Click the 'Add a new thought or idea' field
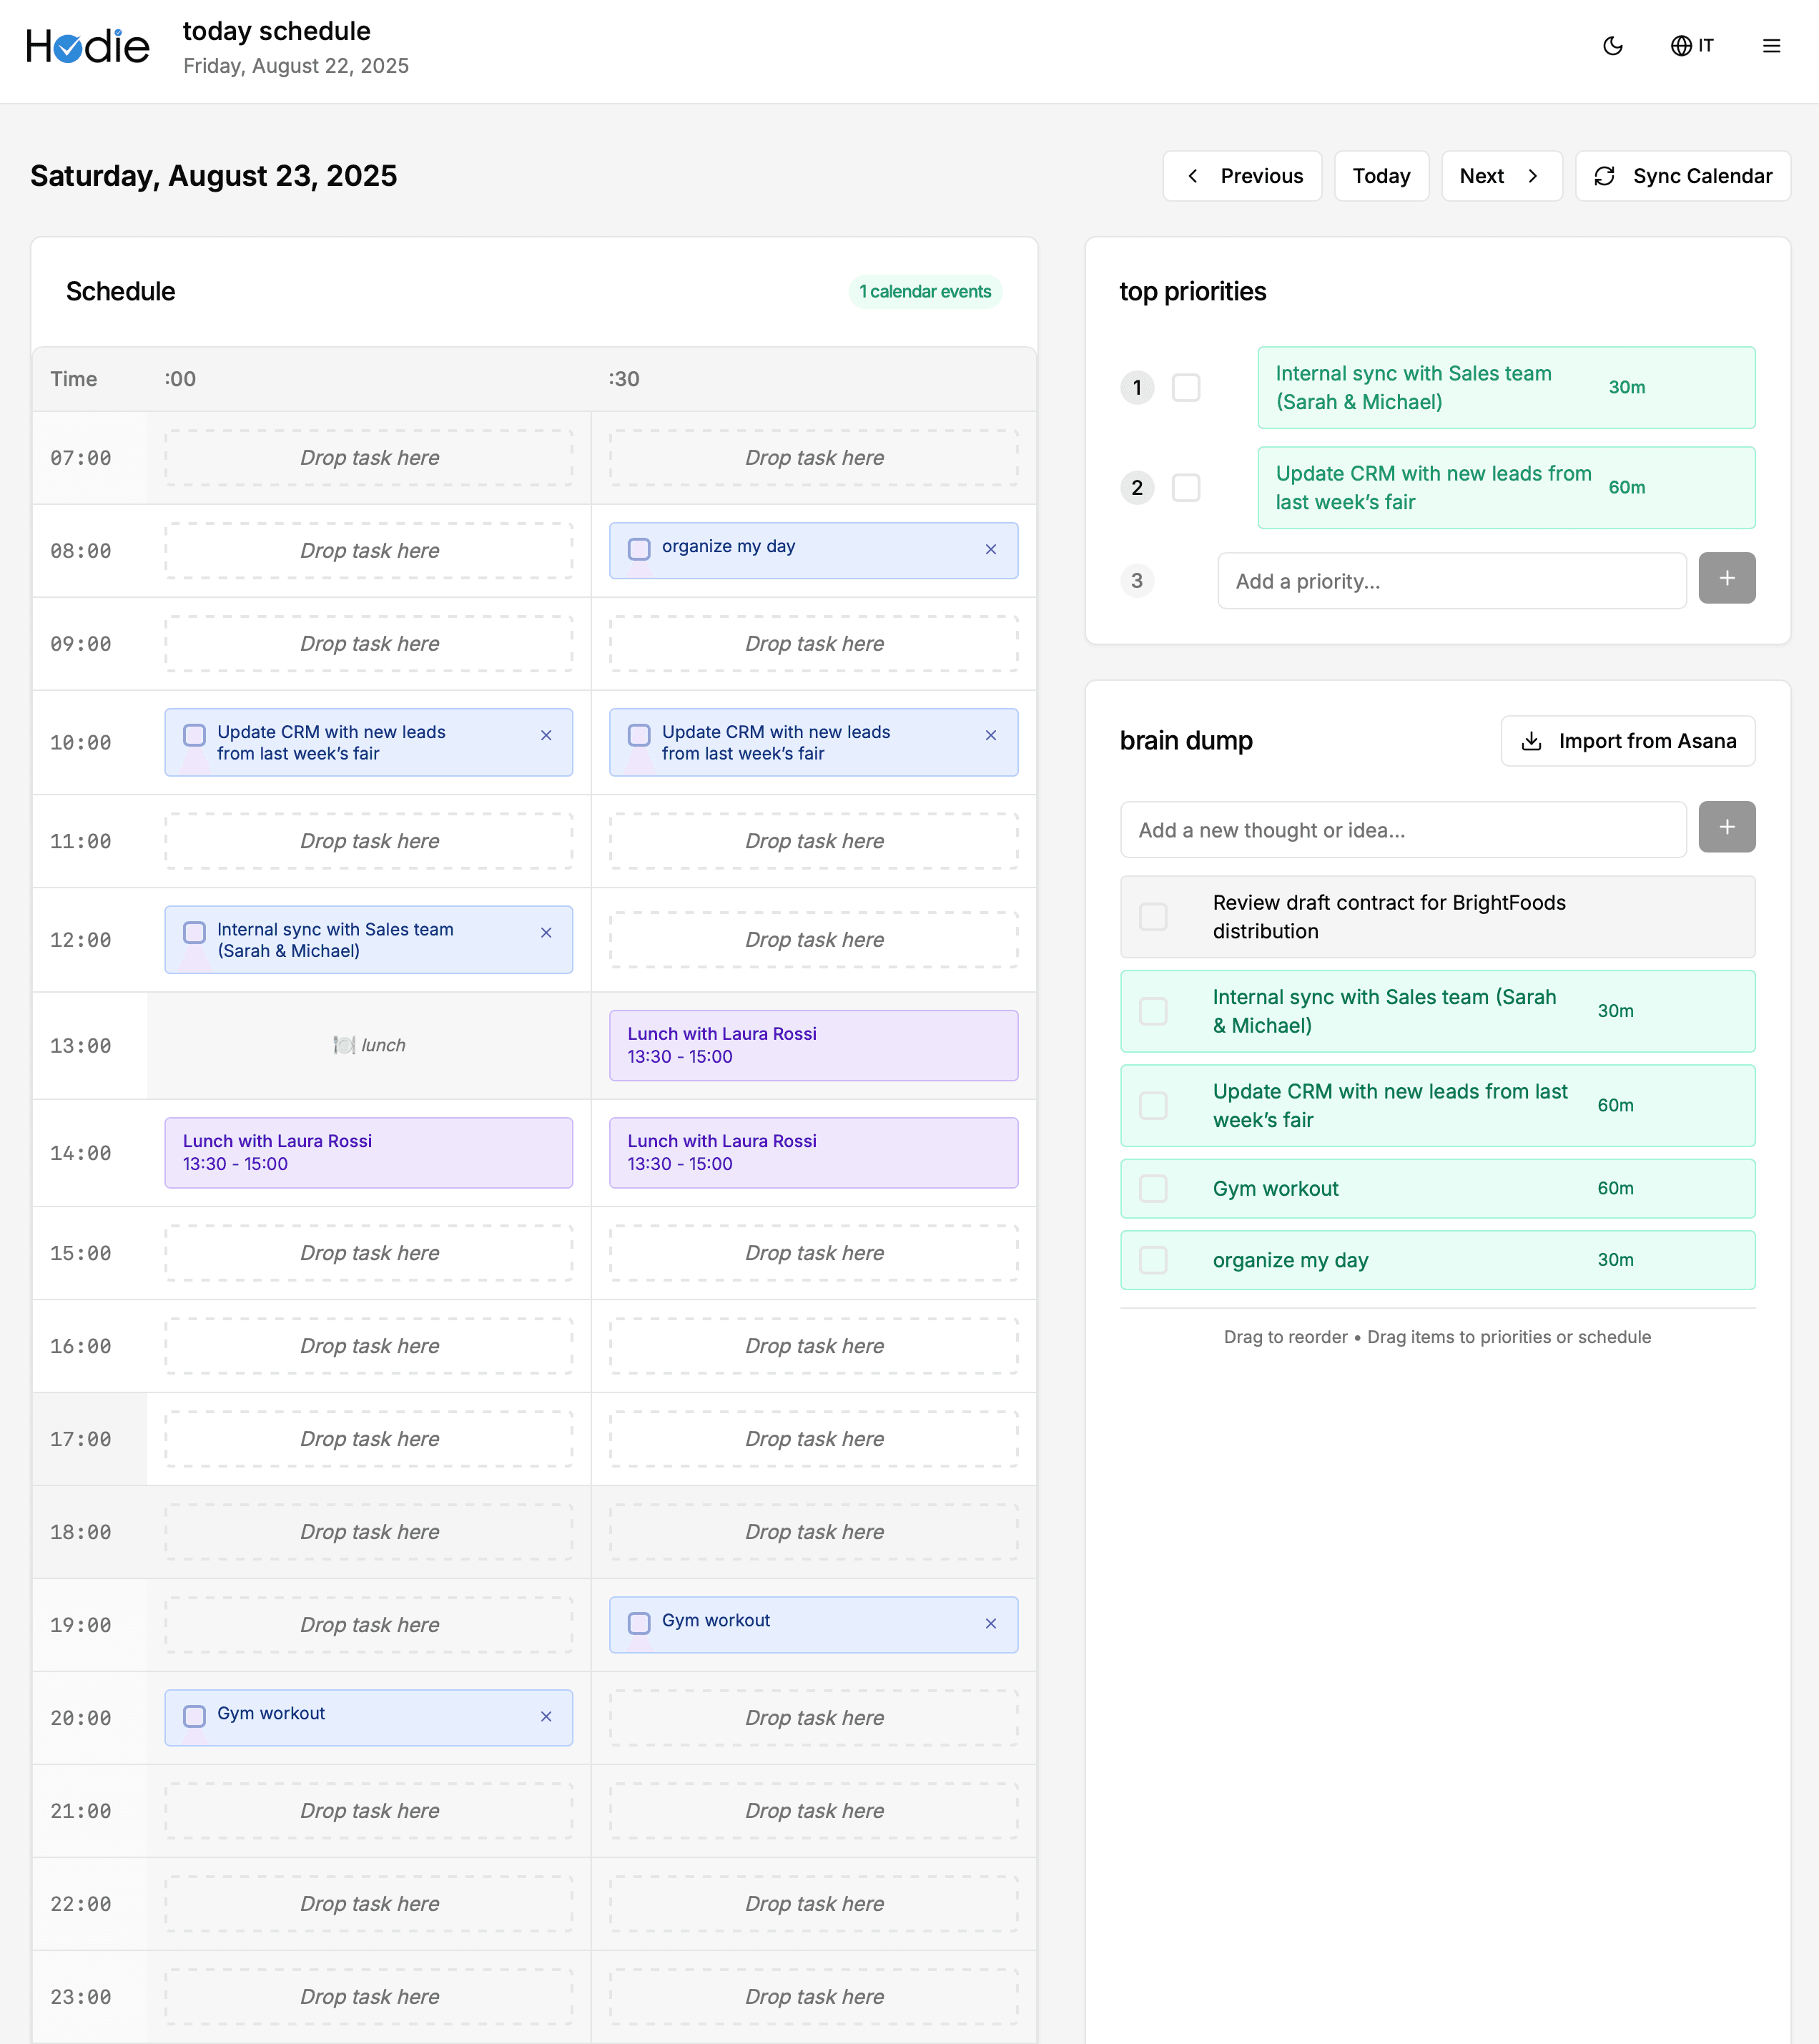 1403,829
